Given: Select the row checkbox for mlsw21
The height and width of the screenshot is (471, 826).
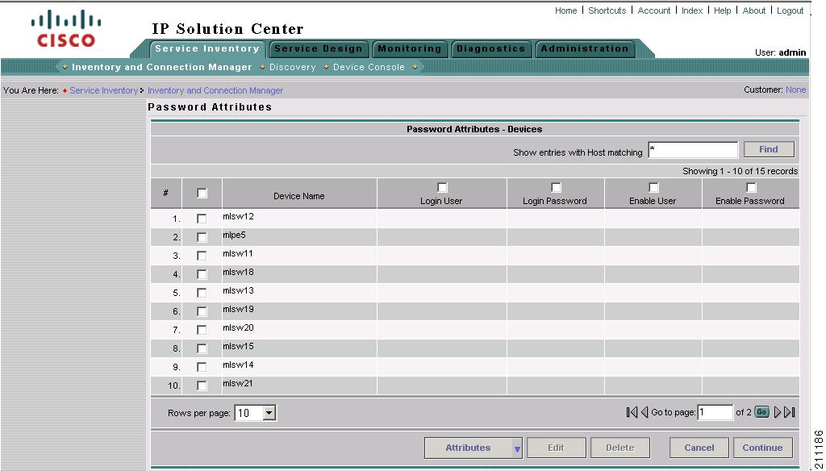Looking at the screenshot, I should pyautogui.click(x=202, y=386).
